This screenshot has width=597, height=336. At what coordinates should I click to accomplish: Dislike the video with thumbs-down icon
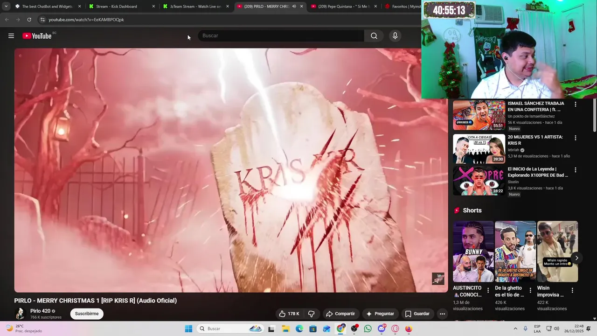click(x=311, y=314)
